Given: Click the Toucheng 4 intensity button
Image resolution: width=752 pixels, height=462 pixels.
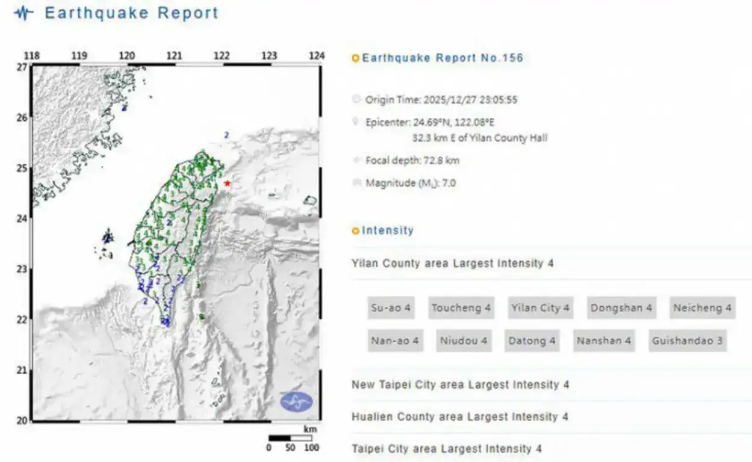Looking at the screenshot, I should [x=461, y=308].
